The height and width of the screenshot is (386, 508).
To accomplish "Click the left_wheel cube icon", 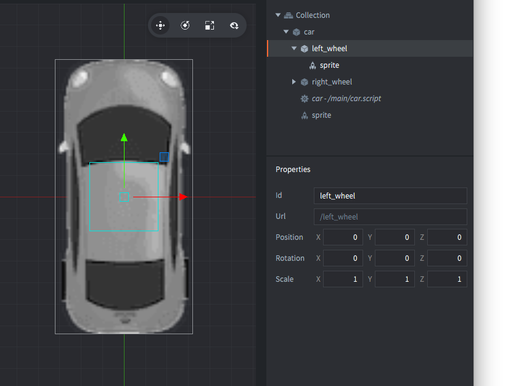I will point(304,49).
